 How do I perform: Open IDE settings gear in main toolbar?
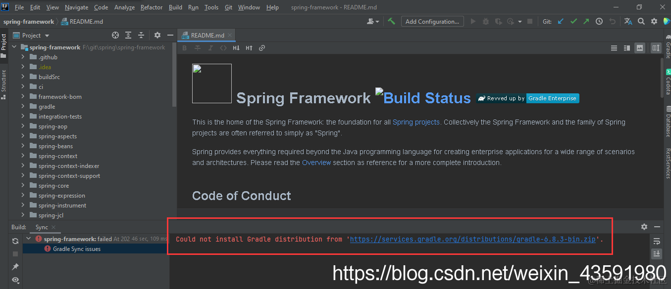click(654, 21)
